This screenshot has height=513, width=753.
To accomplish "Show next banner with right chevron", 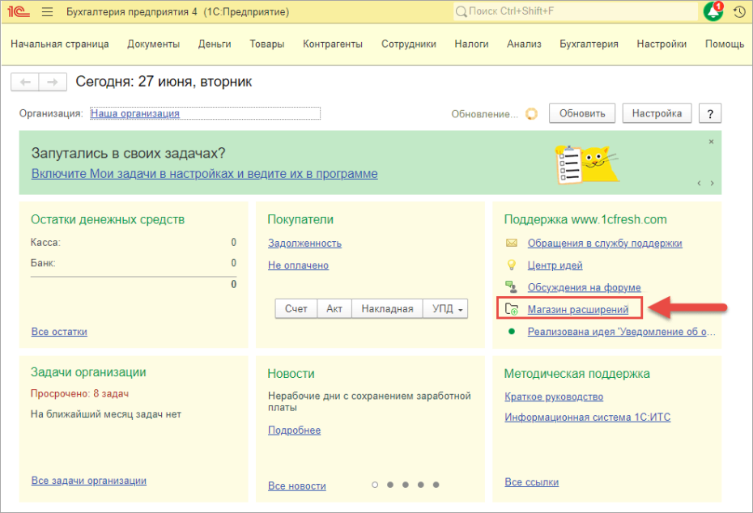I will point(713,184).
